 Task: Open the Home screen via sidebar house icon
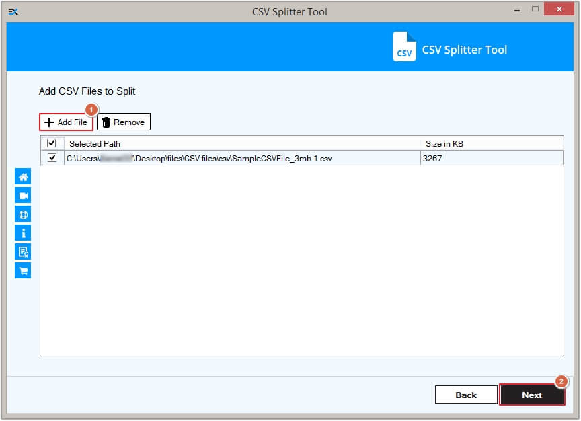tap(22, 176)
